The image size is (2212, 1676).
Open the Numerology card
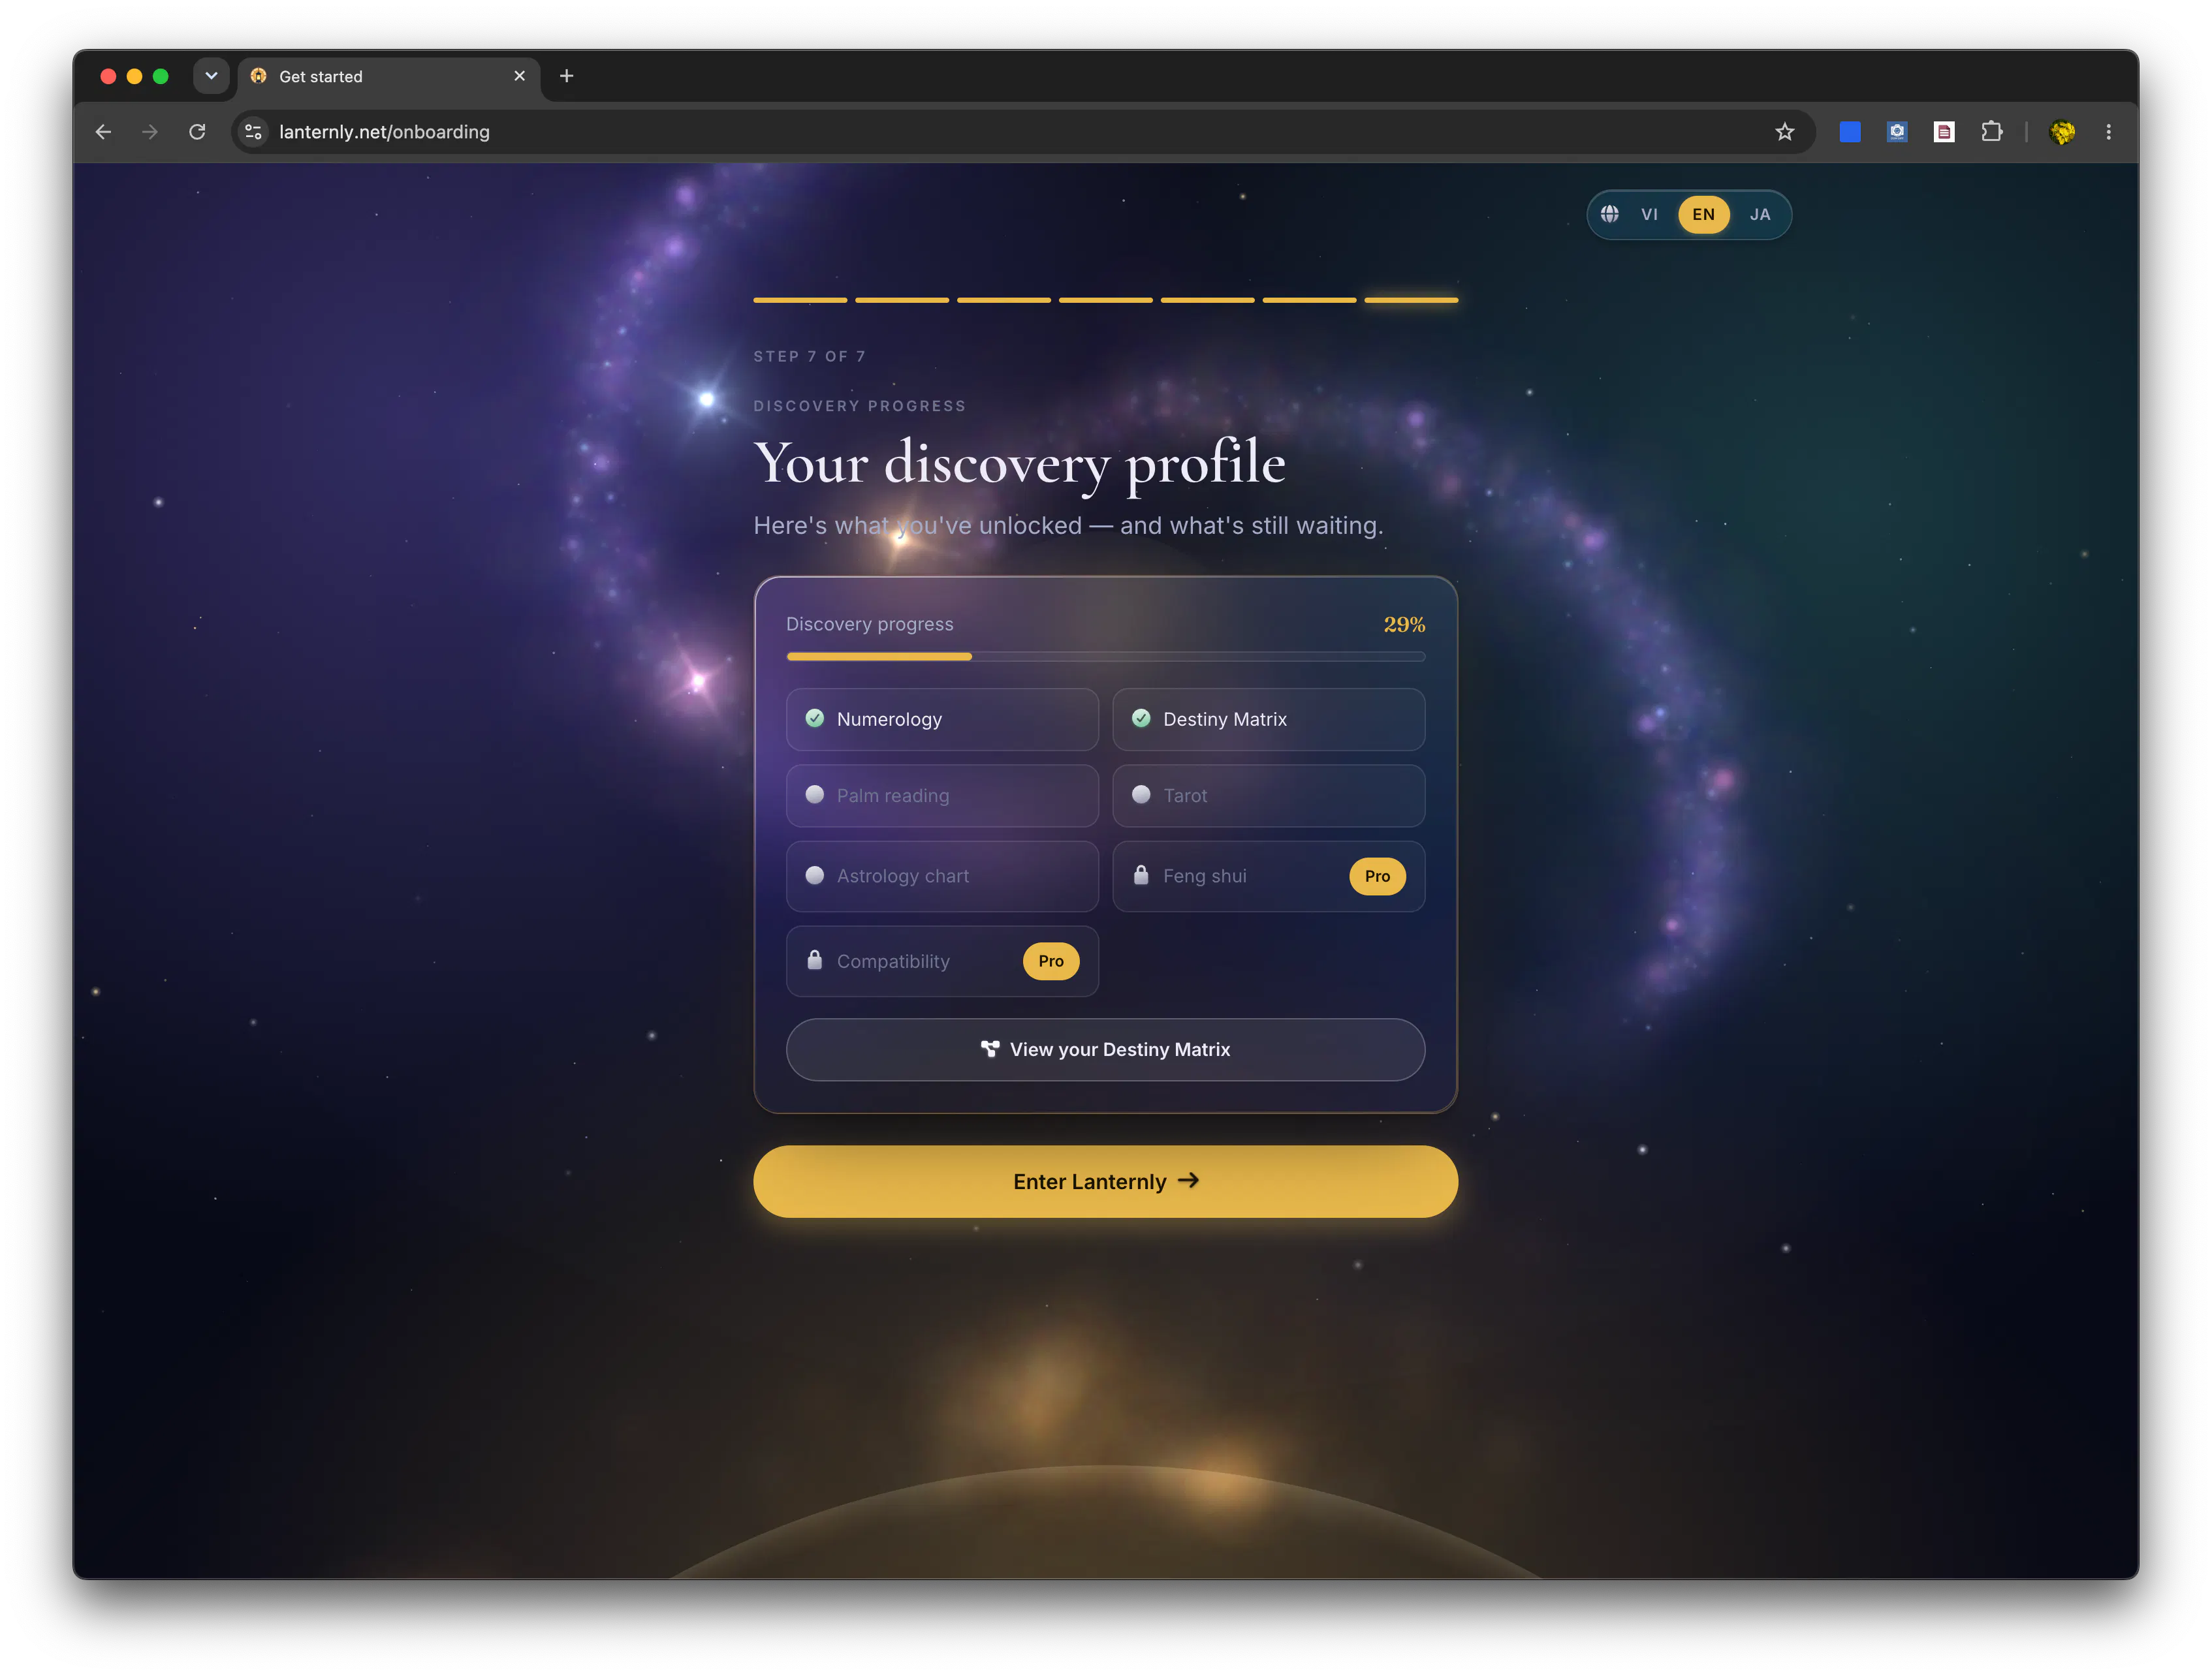click(942, 719)
